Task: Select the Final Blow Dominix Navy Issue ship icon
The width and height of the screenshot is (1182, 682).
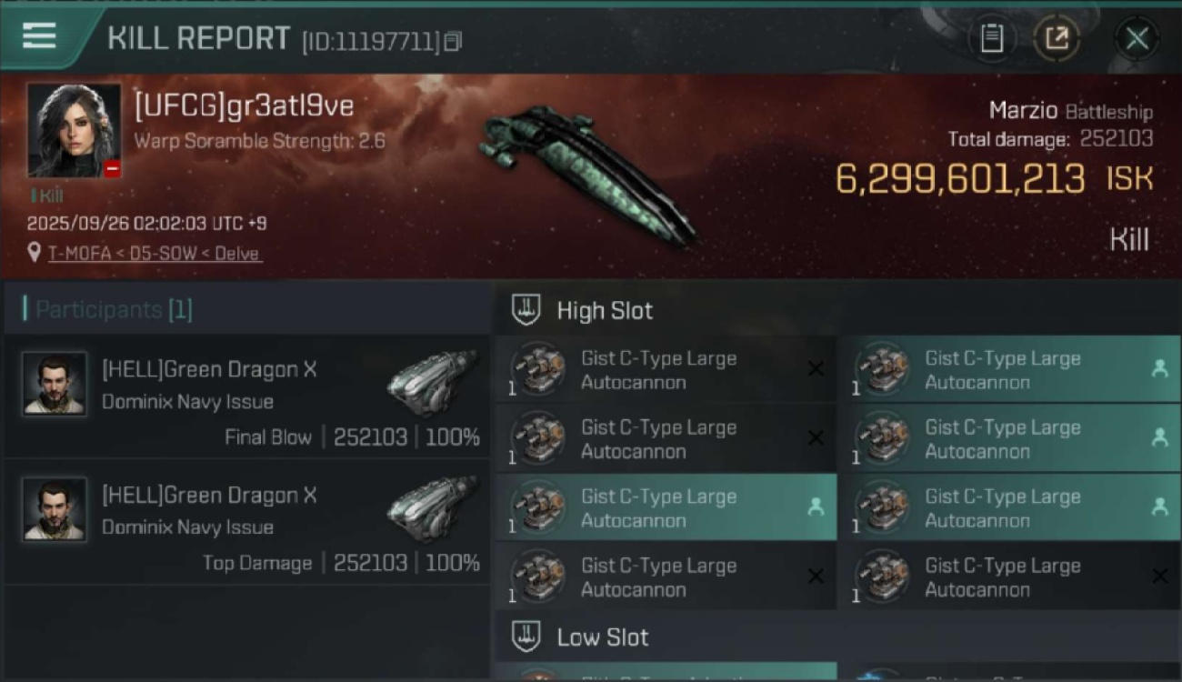Action: pyautogui.click(x=433, y=382)
